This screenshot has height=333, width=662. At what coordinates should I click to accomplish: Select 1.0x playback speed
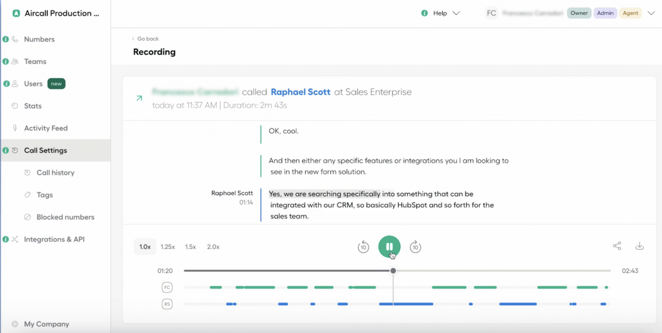pyautogui.click(x=145, y=247)
